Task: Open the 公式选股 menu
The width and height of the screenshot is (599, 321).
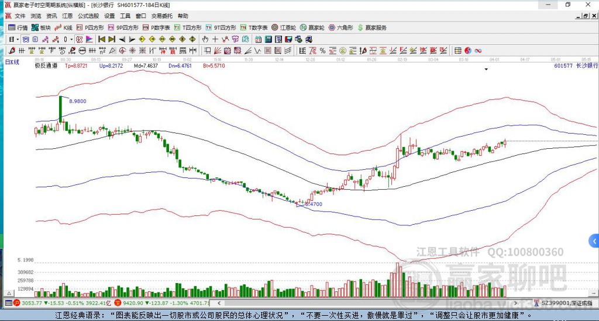Action: click(x=88, y=16)
